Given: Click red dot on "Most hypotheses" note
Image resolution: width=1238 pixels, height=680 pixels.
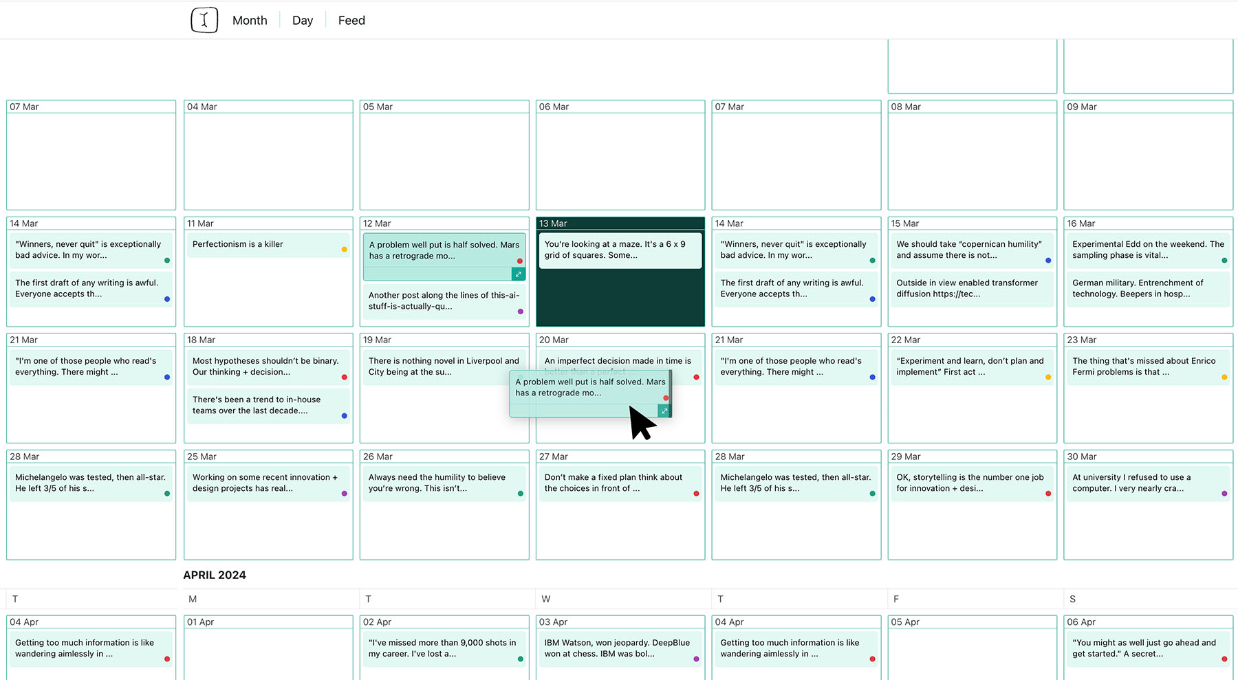Looking at the screenshot, I should click(x=344, y=377).
